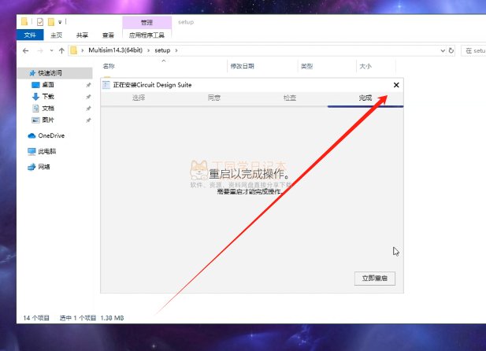
Task: Open the 共享 ribbon tab
Action: pos(82,35)
